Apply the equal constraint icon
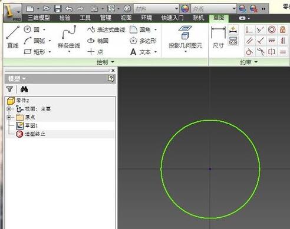Viewport: 290px width, 229px height. click(x=283, y=52)
